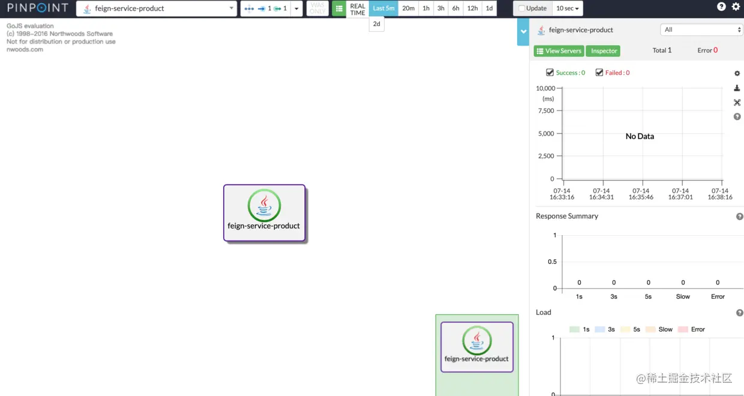The image size is (744, 396).
Task: Open Response Summary help icon
Action: [x=739, y=217]
